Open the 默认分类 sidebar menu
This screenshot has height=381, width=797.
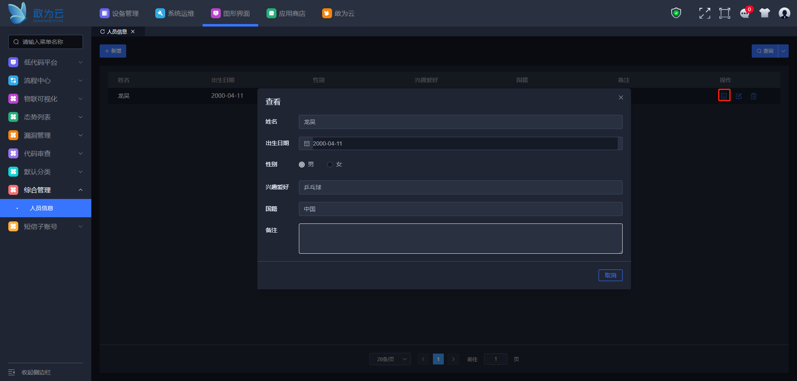coord(46,172)
